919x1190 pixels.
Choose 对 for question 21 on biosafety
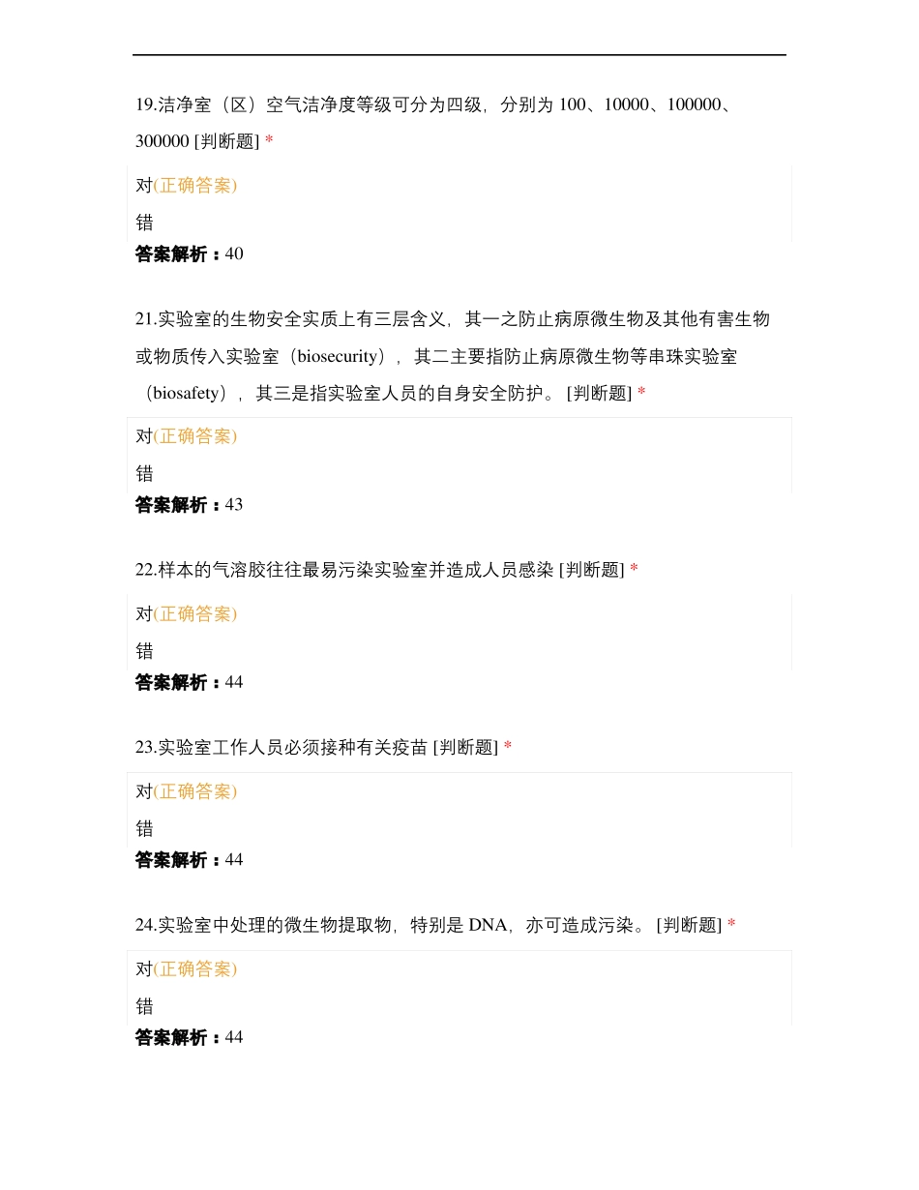[x=144, y=436]
